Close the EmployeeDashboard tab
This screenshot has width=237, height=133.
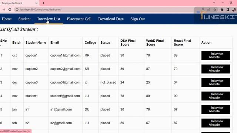[36, 3]
